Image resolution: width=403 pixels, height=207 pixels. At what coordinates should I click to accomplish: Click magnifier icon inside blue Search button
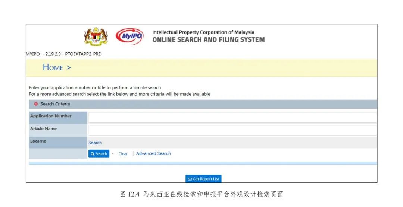[x=93, y=154]
